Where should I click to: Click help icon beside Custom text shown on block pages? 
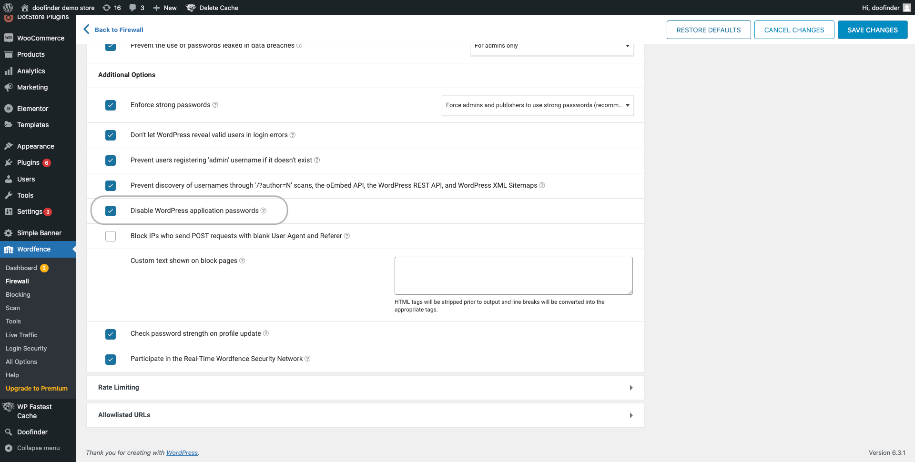coord(242,261)
